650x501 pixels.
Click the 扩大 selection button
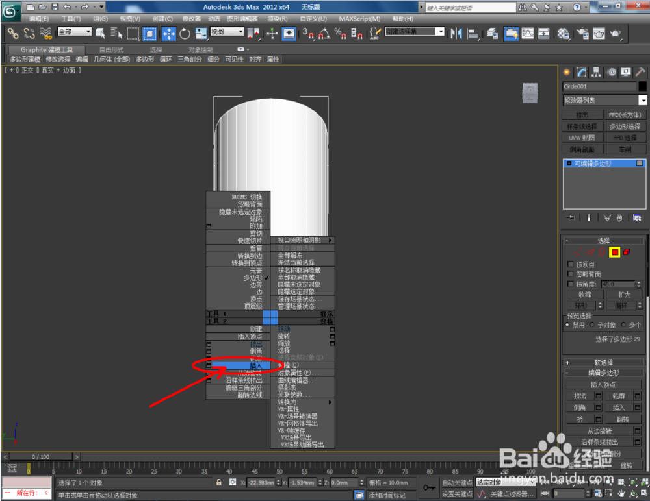point(624,295)
